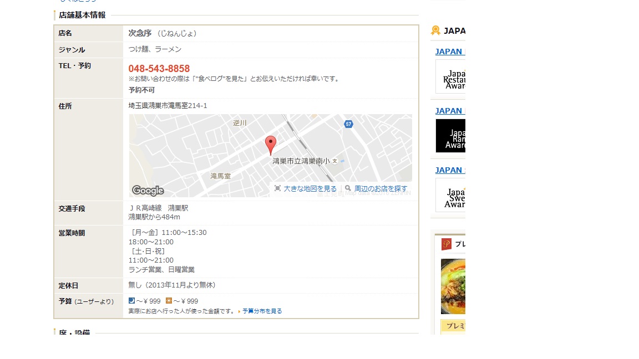
Task: Click 18:00～21:00 hours line
Action: 151,242
